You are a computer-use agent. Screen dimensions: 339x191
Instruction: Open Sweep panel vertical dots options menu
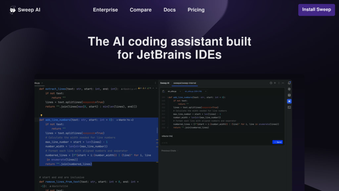pos(279,83)
